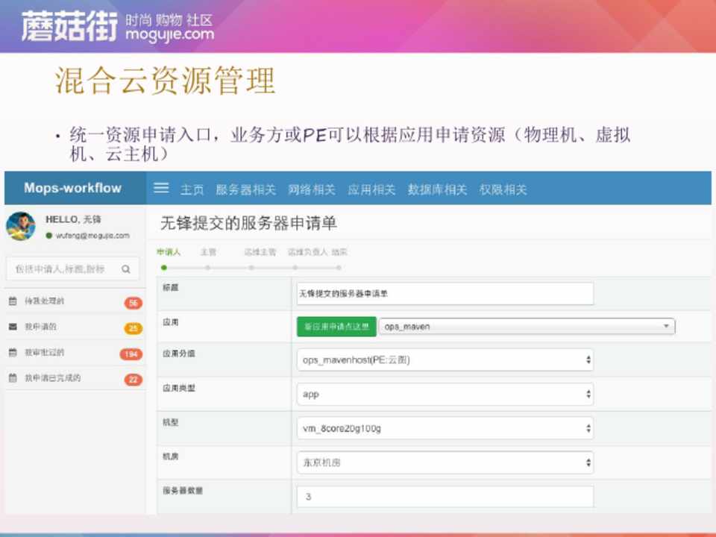
Task: Click the first green workflow step dot
Action: [164, 267]
